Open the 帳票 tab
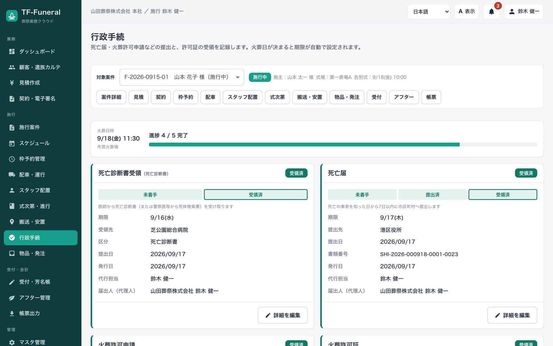This screenshot has height=346, width=553. [x=431, y=97]
